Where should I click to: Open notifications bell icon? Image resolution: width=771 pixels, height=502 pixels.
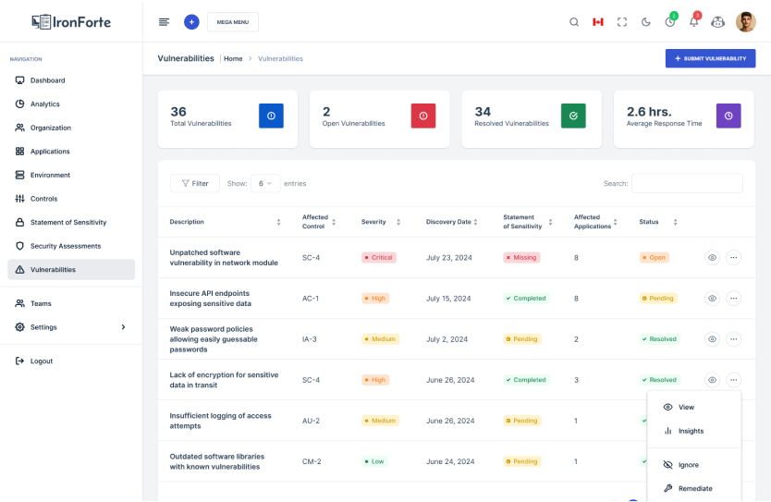click(694, 22)
